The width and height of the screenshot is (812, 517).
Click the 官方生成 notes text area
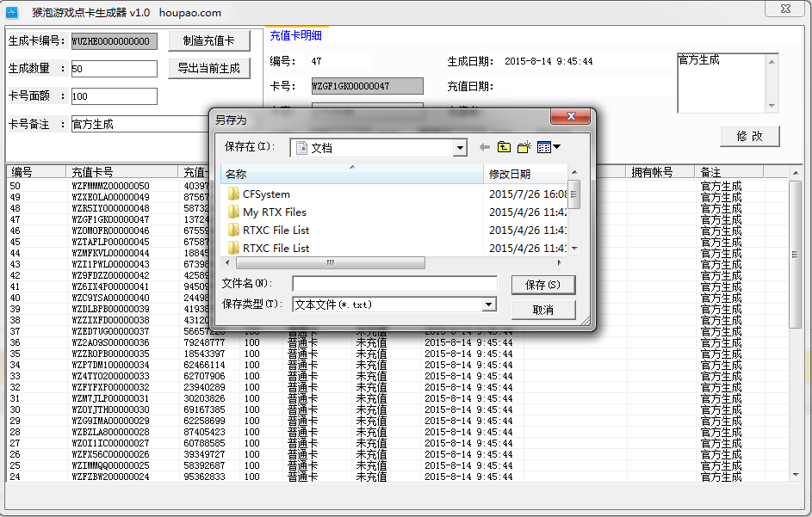point(722,83)
